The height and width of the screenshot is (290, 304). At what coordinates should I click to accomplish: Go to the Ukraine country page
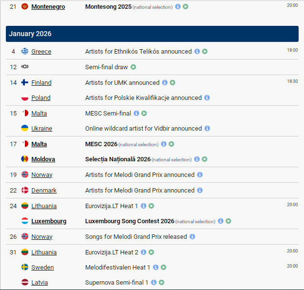(41, 129)
